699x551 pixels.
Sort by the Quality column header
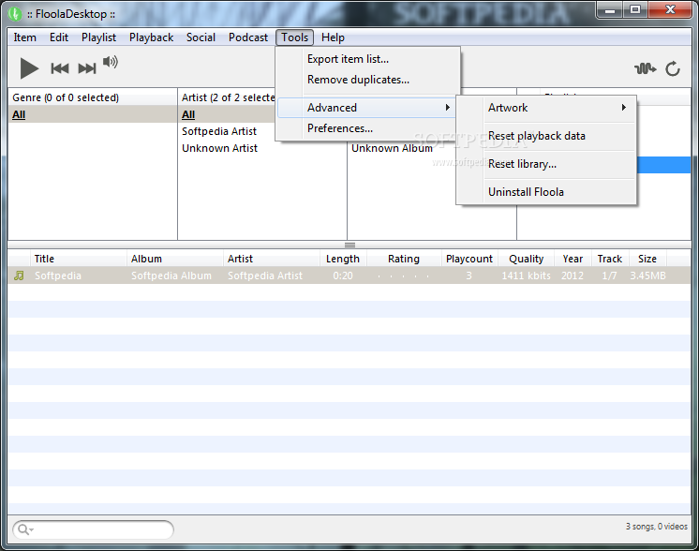tap(526, 259)
